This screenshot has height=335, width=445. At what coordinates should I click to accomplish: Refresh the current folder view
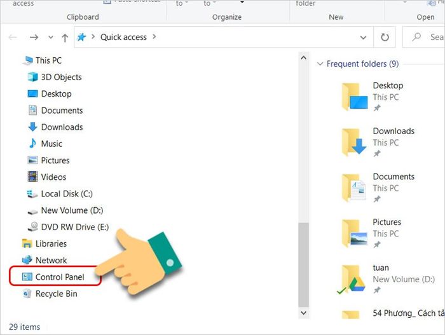pos(385,38)
